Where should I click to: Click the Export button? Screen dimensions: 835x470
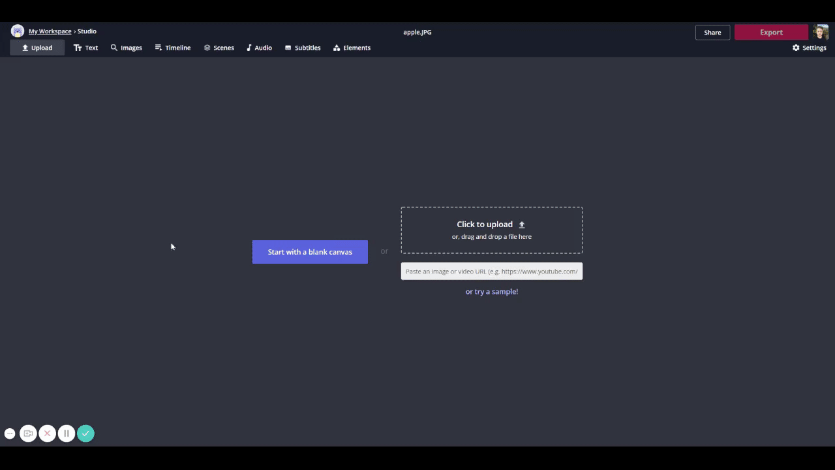[x=771, y=32]
